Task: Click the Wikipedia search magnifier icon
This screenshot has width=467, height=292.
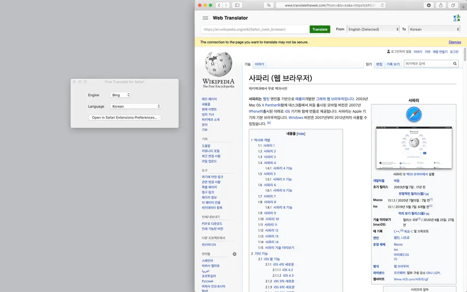Action: click(455, 63)
